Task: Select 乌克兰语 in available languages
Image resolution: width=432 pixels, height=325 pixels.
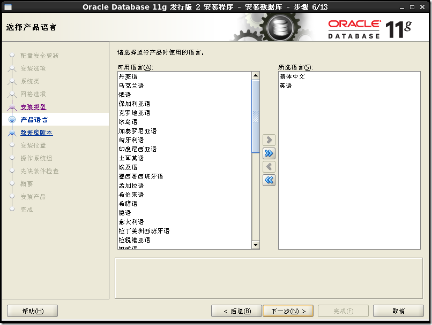Action: 184,86
